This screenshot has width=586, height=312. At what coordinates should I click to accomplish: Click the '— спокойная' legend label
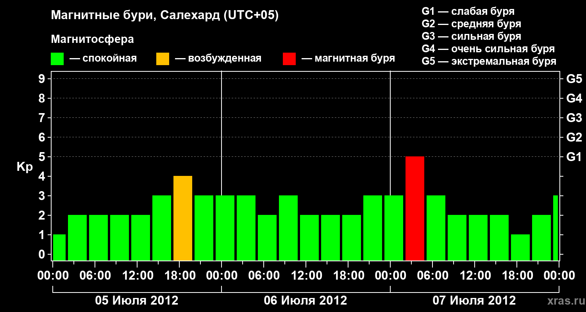point(103,59)
